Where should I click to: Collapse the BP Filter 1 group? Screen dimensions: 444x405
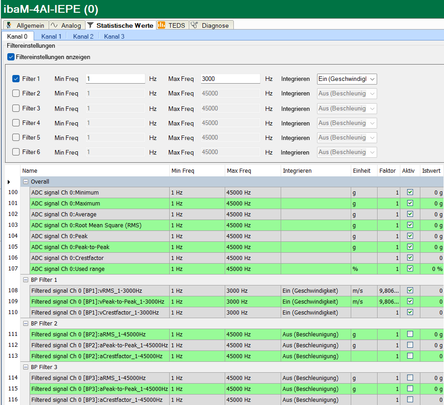(26, 280)
